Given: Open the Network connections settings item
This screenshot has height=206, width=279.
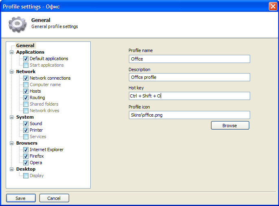Looking at the screenshot, I should pos(50,78).
